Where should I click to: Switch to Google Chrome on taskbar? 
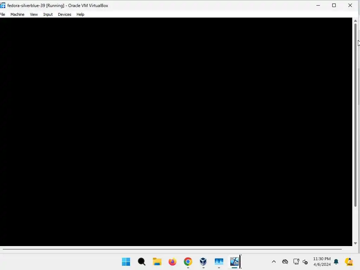click(188, 262)
